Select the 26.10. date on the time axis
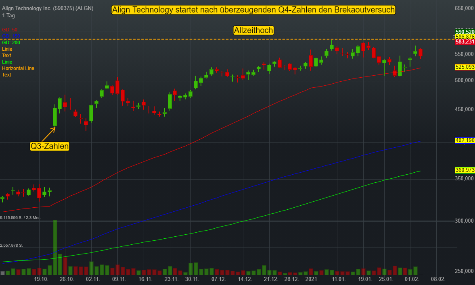Viewport: 475px width, 285px height. point(67,279)
